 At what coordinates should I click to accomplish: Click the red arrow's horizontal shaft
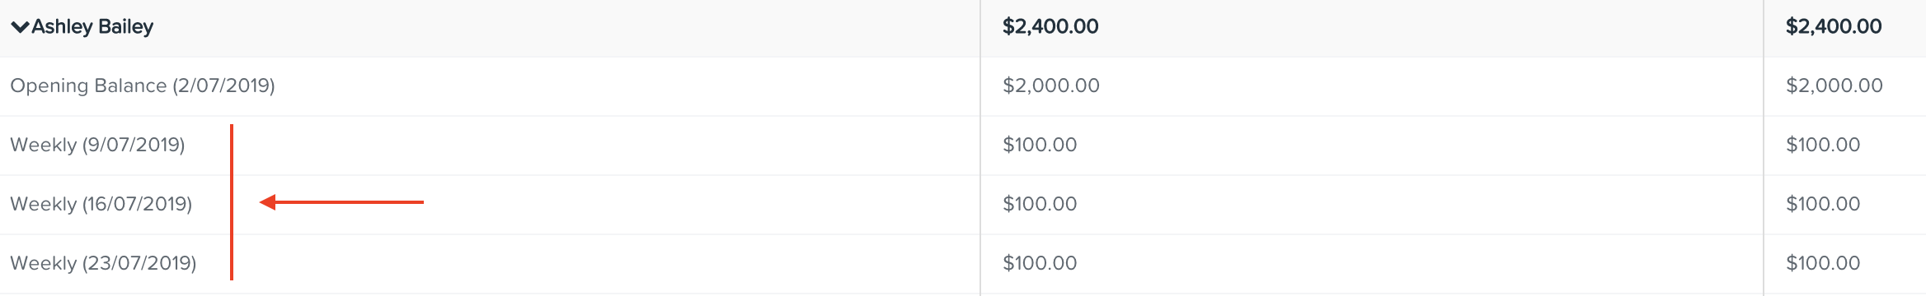pyautogui.click(x=349, y=201)
